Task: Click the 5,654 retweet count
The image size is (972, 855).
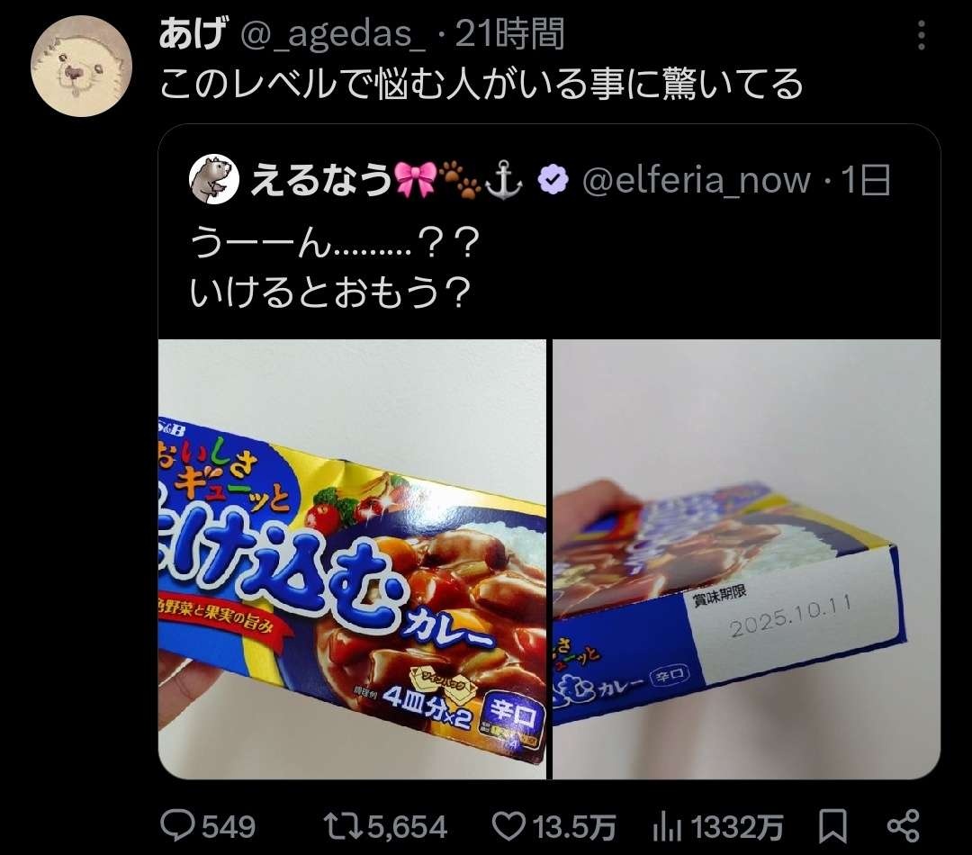Action: click(408, 827)
